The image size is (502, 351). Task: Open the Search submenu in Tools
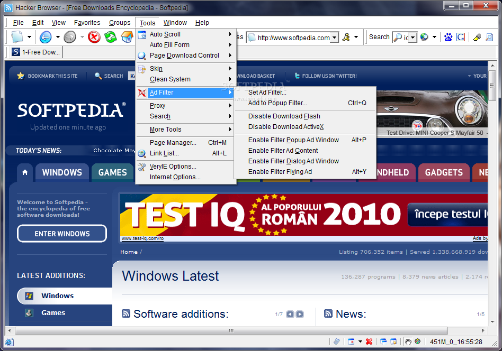click(x=185, y=116)
